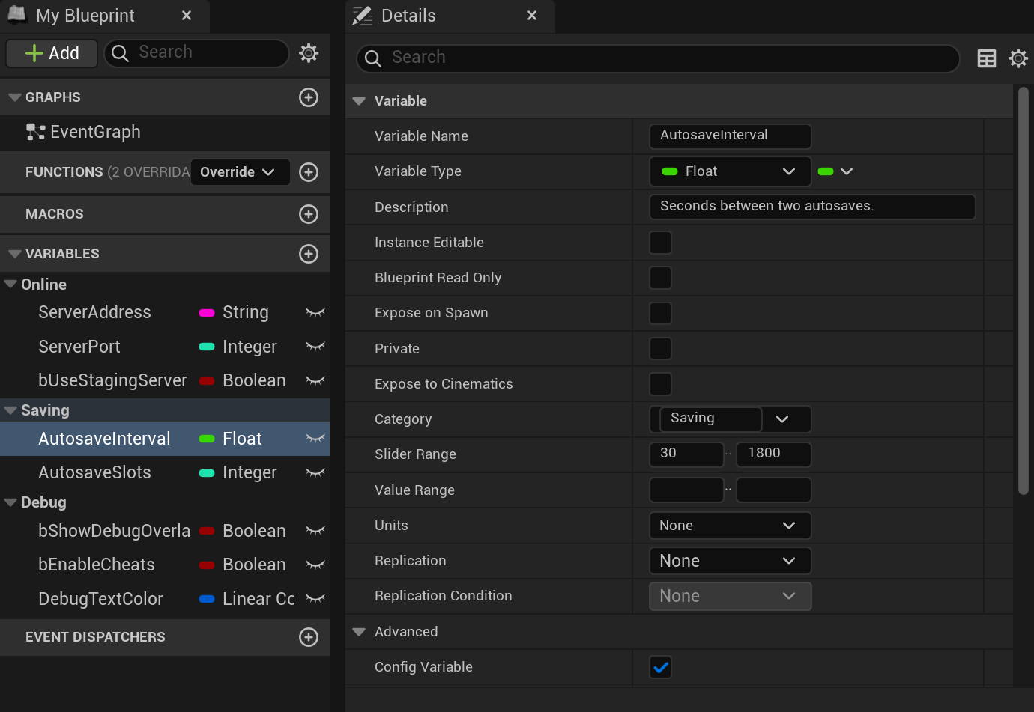
Task: Toggle DebugTextColor visibility eye
Action: (x=315, y=599)
